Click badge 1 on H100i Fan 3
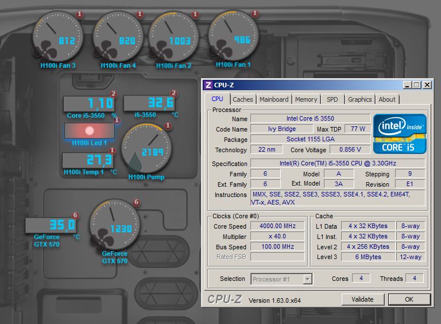 click(80, 14)
